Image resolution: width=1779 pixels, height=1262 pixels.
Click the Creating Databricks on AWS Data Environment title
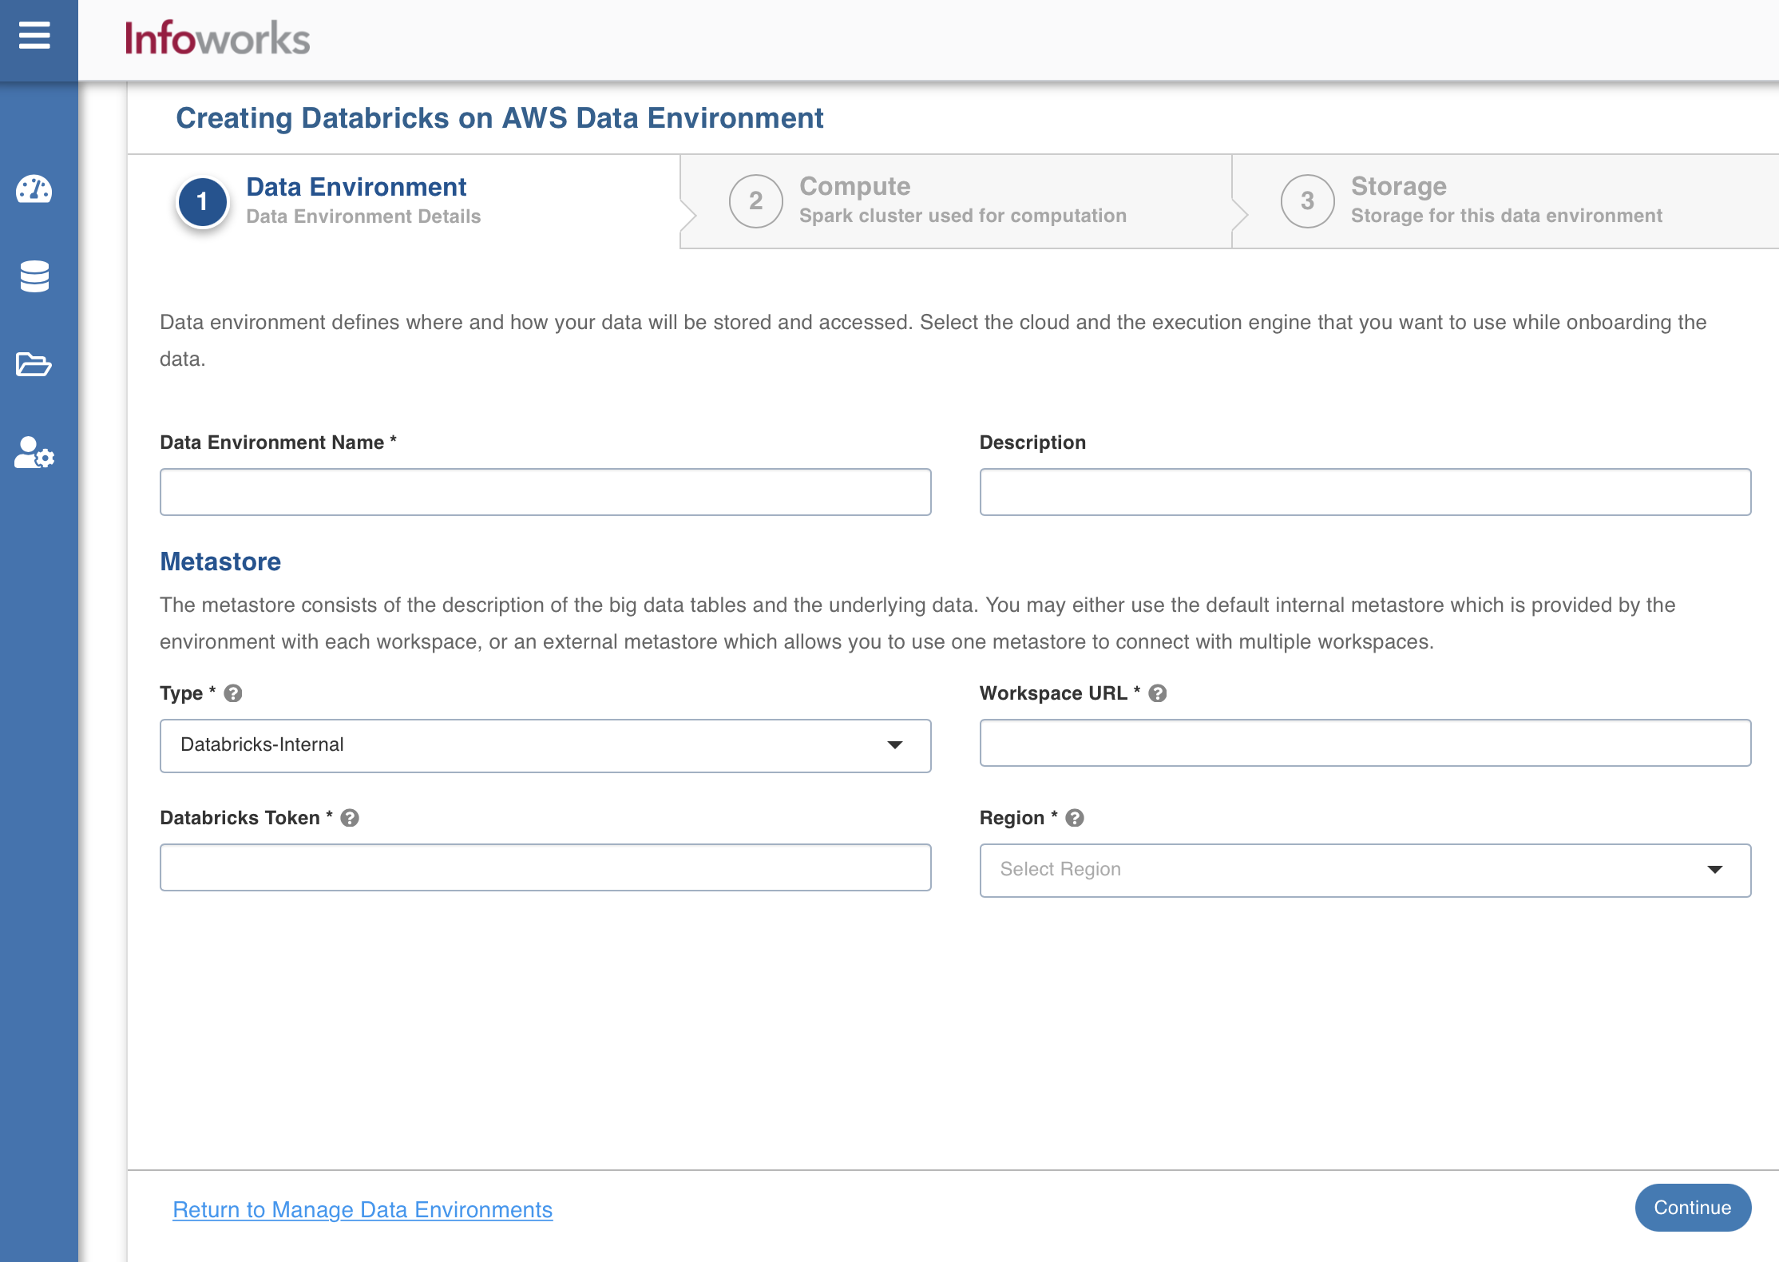click(499, 118)
